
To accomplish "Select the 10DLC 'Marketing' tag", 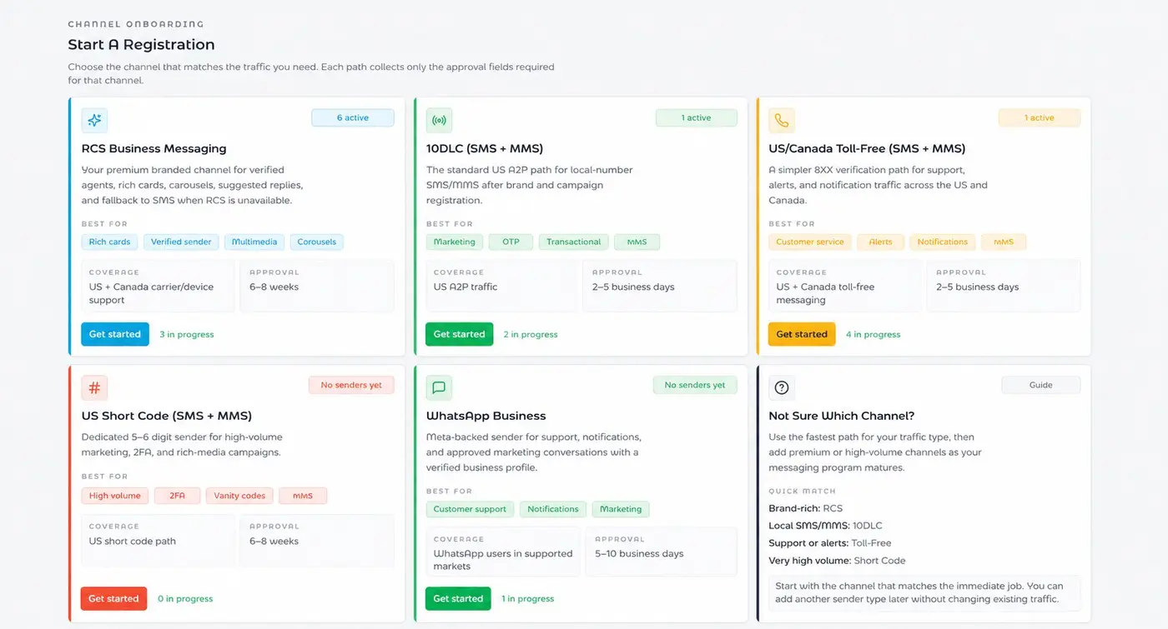I will (x=455, y=242).
